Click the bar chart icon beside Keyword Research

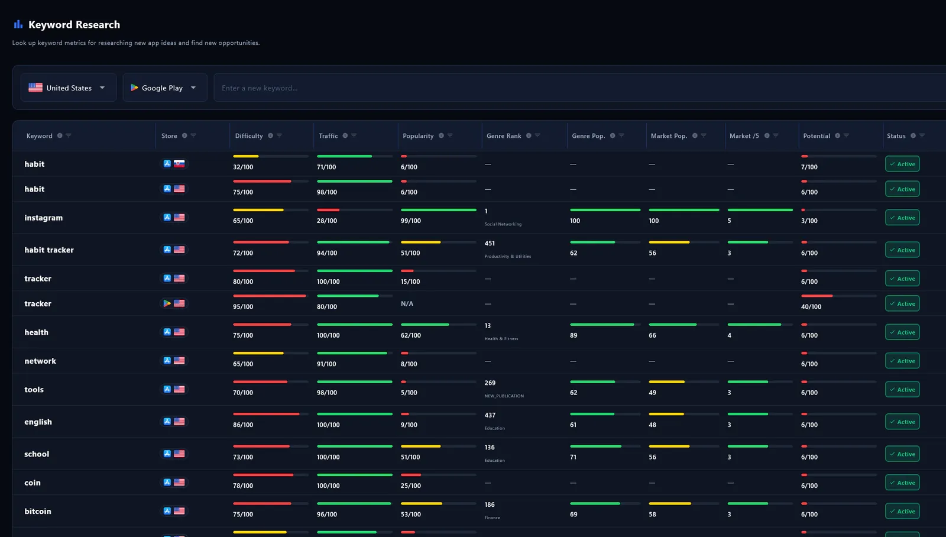coord(18,24)
